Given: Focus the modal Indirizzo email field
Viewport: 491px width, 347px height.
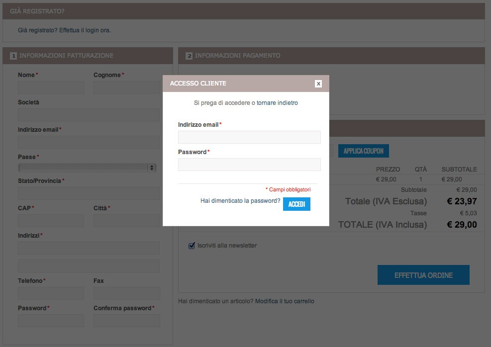Looking at the screenshot, I should 249,137.
